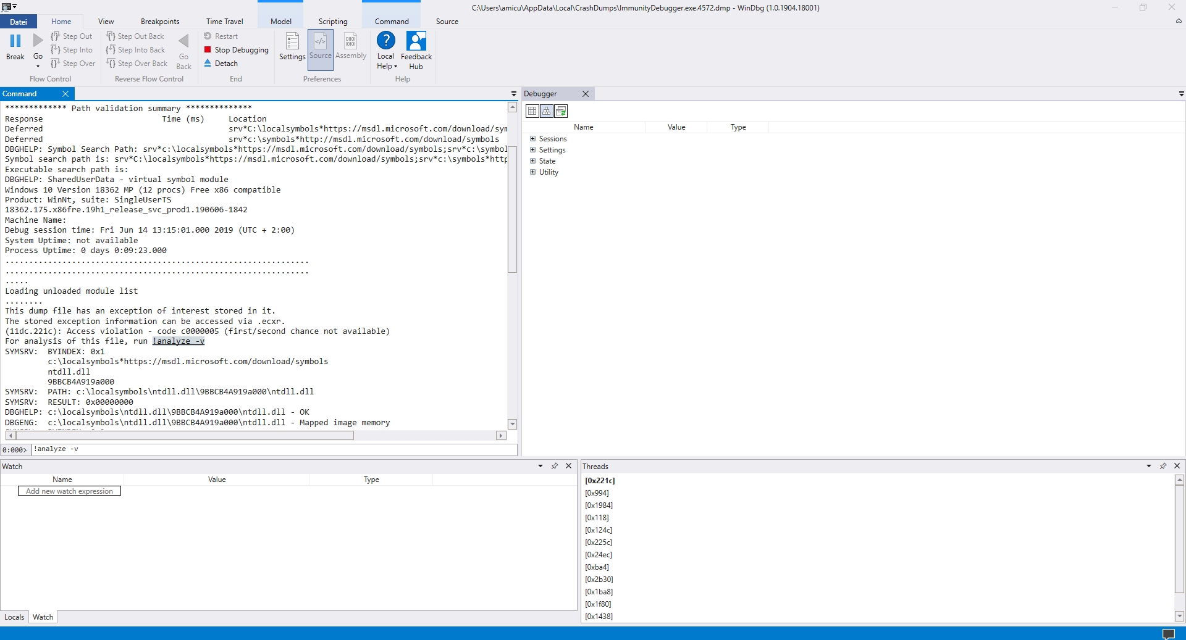The height and width of the screenshot is (640, 1186).
Task: Switch to the Home ribbon tab
Action: (61, 22)
